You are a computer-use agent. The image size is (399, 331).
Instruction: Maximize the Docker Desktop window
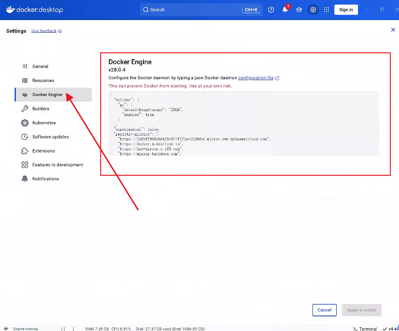pos(382,10)
